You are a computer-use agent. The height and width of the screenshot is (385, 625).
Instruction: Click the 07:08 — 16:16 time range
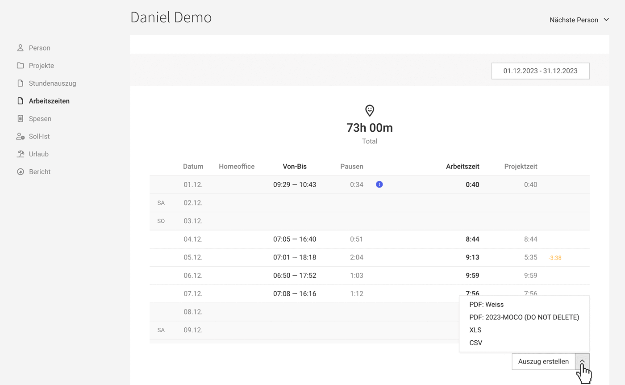pos(295,293)
